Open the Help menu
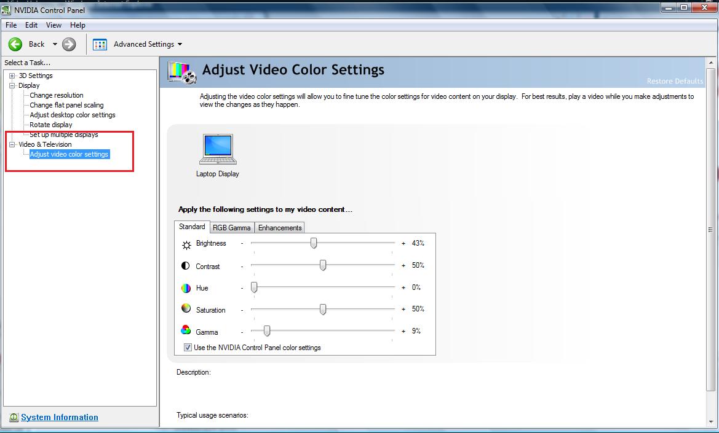 click(x=77, y=25)
